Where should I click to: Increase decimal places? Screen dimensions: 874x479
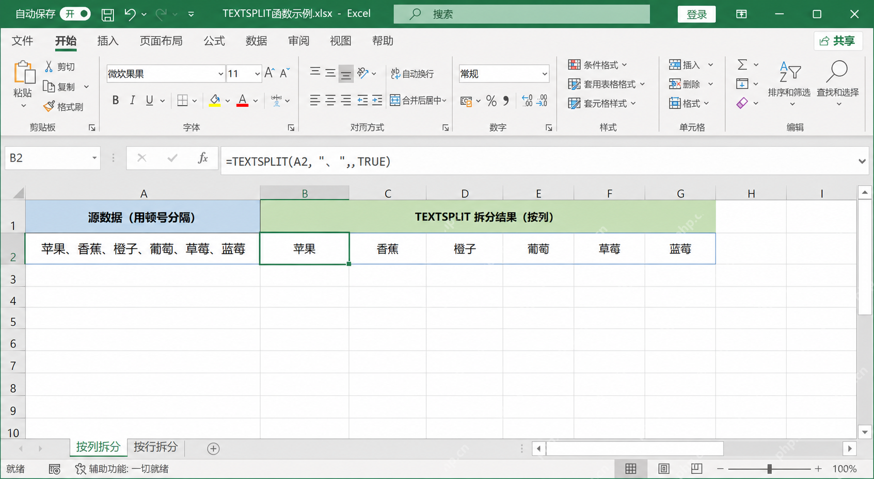click(x=527, y=101)
